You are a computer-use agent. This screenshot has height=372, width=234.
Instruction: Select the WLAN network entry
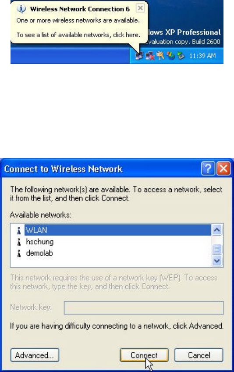coord(117,230)
